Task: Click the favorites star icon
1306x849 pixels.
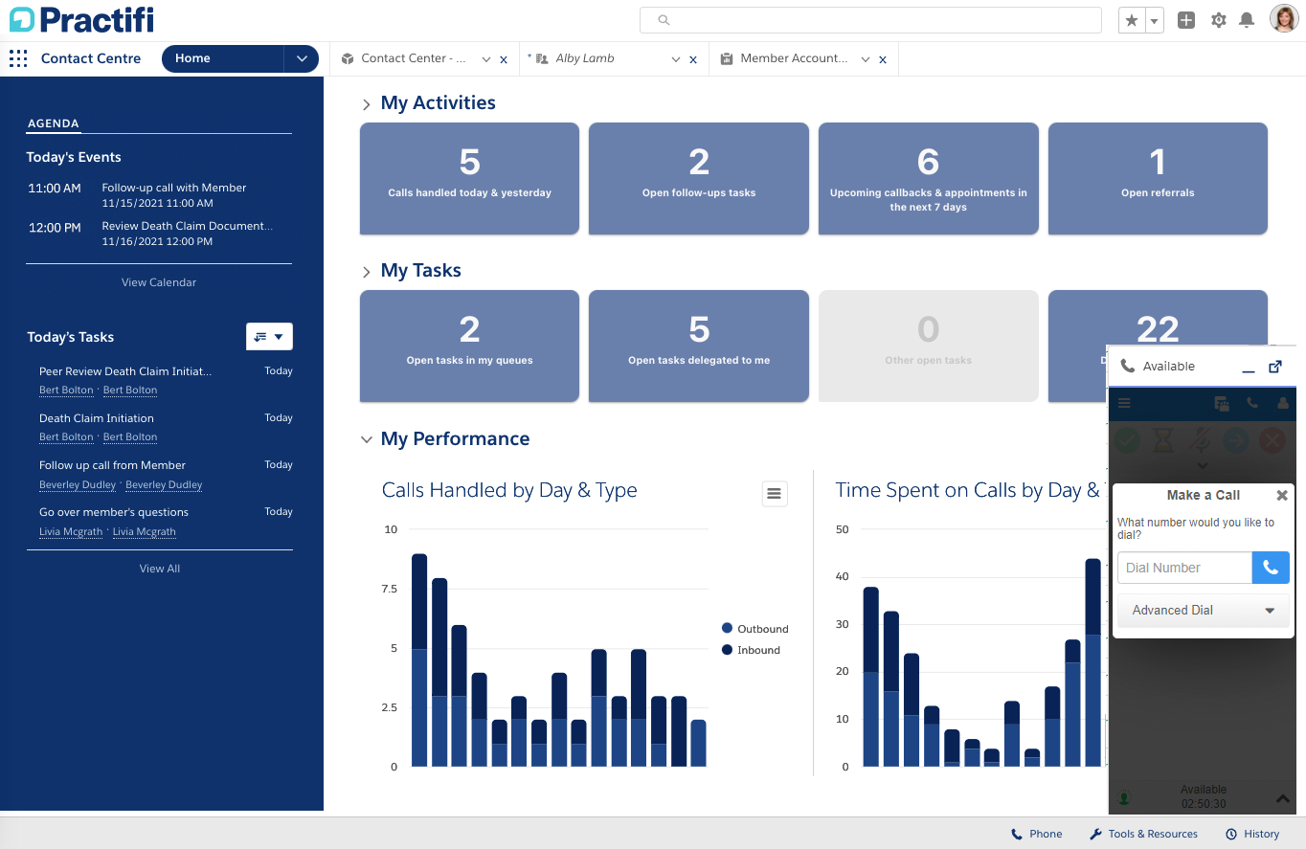Action: pos(1132,20)
